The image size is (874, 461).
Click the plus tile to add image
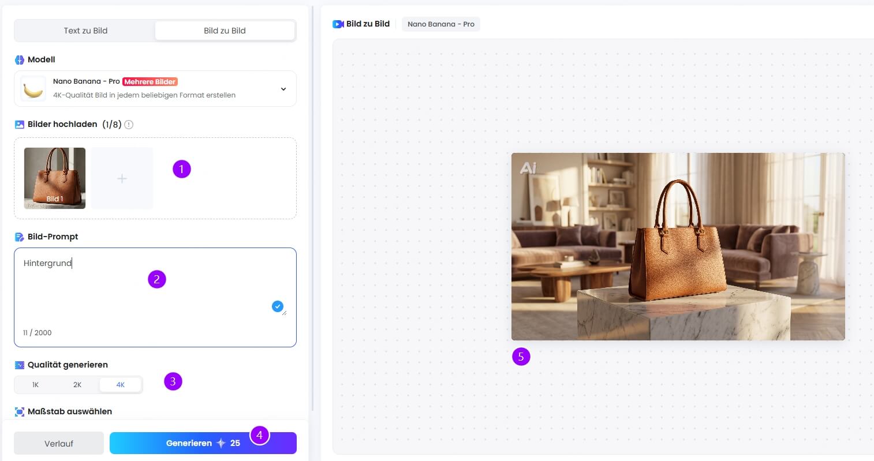[x=122, y=178]
